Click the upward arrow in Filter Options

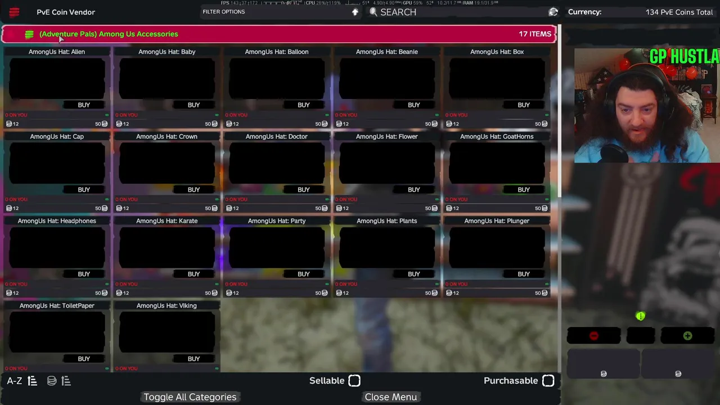coord(355,12)
